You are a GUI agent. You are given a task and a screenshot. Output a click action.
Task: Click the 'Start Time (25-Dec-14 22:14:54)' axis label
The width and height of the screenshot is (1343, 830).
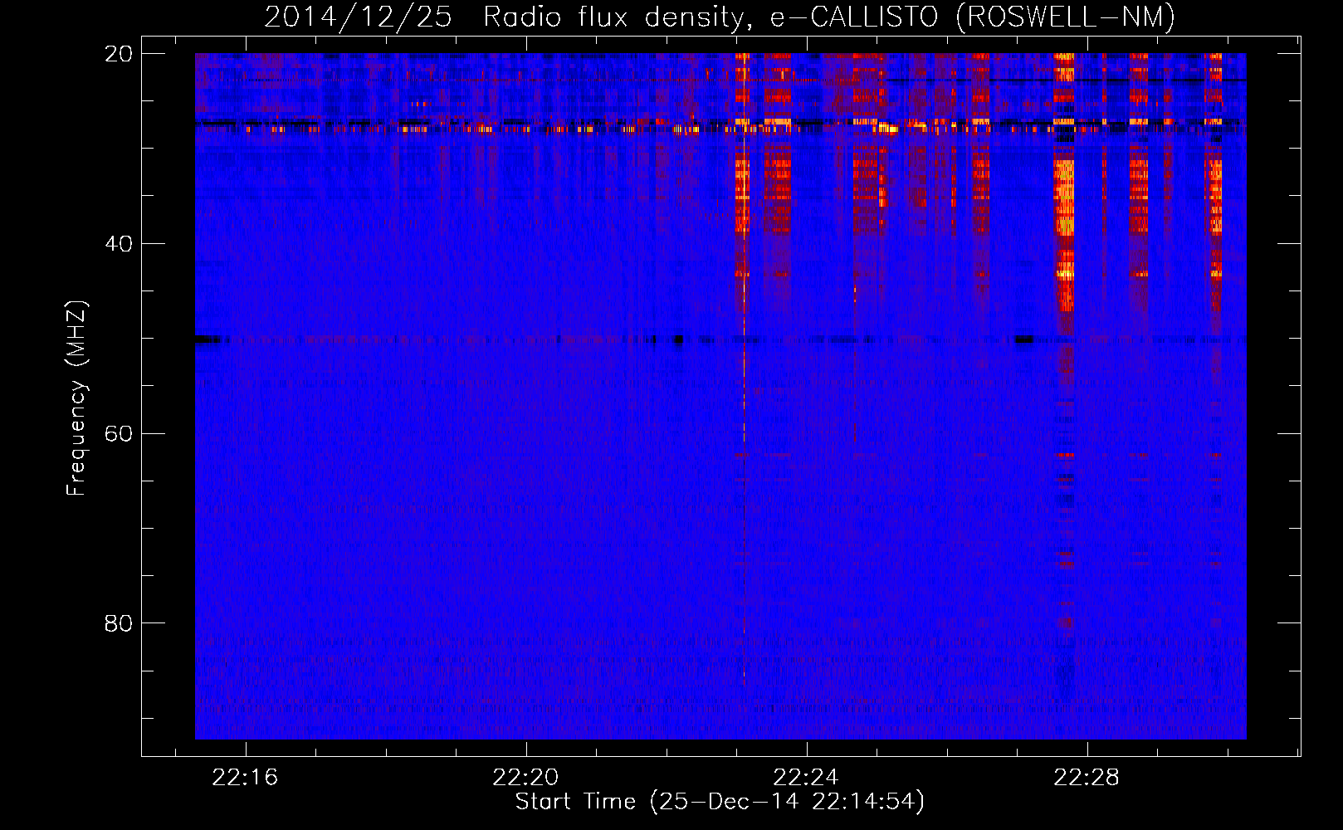(x=720, y=802)
